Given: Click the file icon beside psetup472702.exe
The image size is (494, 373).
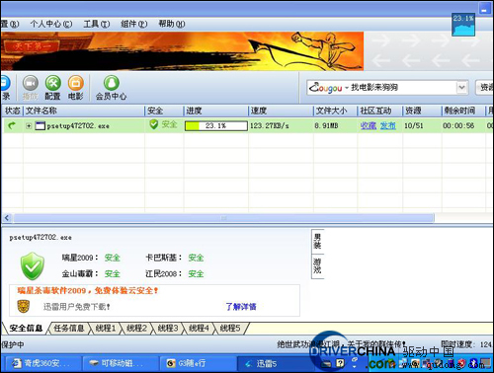Looking at the screenshot, I should tap(40, 125).
